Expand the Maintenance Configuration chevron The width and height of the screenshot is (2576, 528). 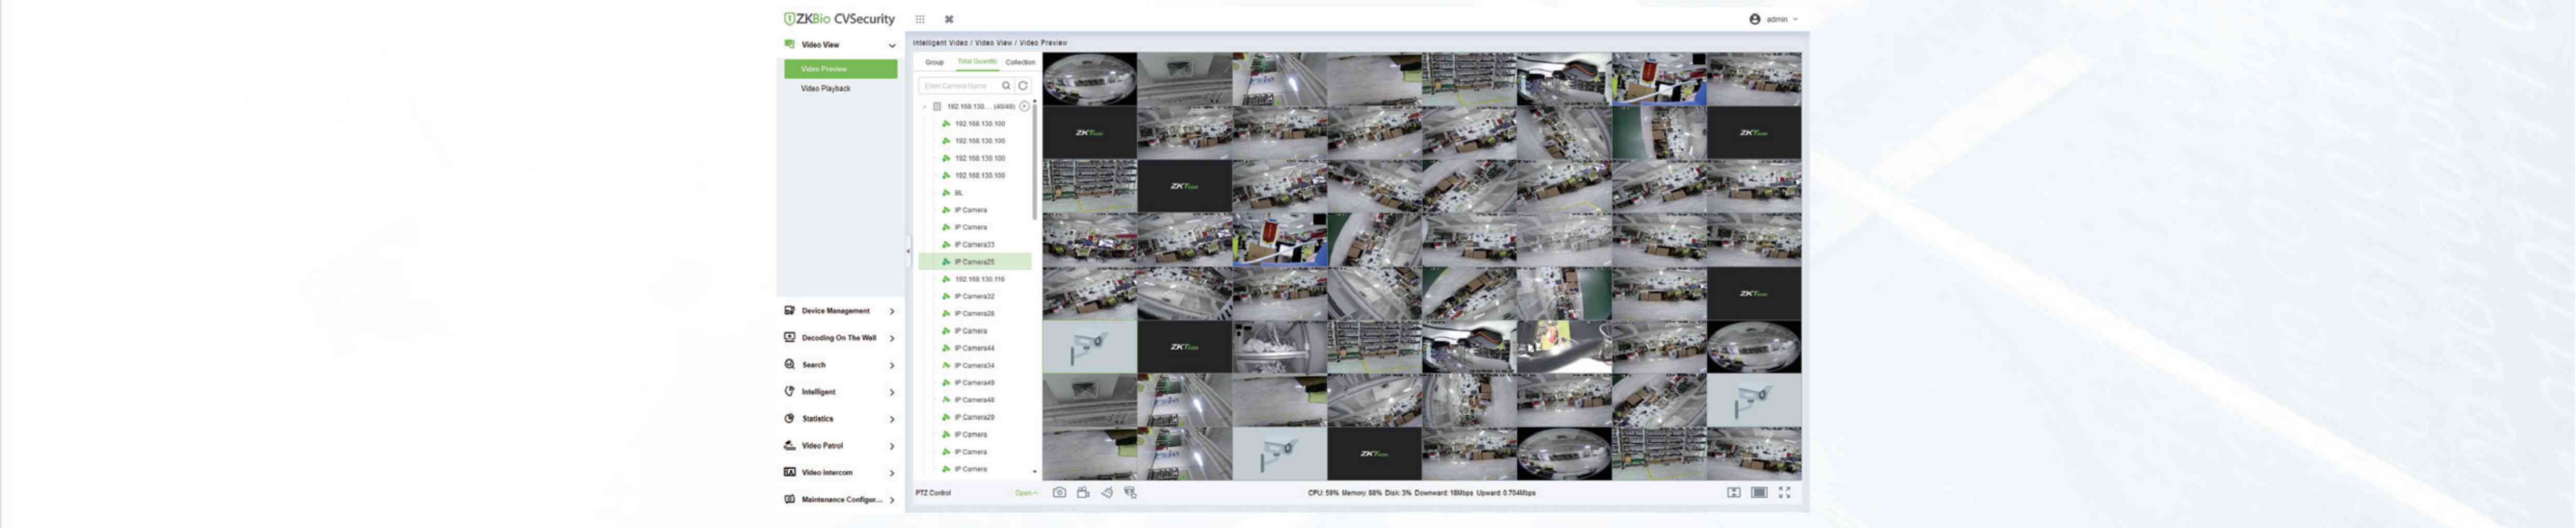892,500
